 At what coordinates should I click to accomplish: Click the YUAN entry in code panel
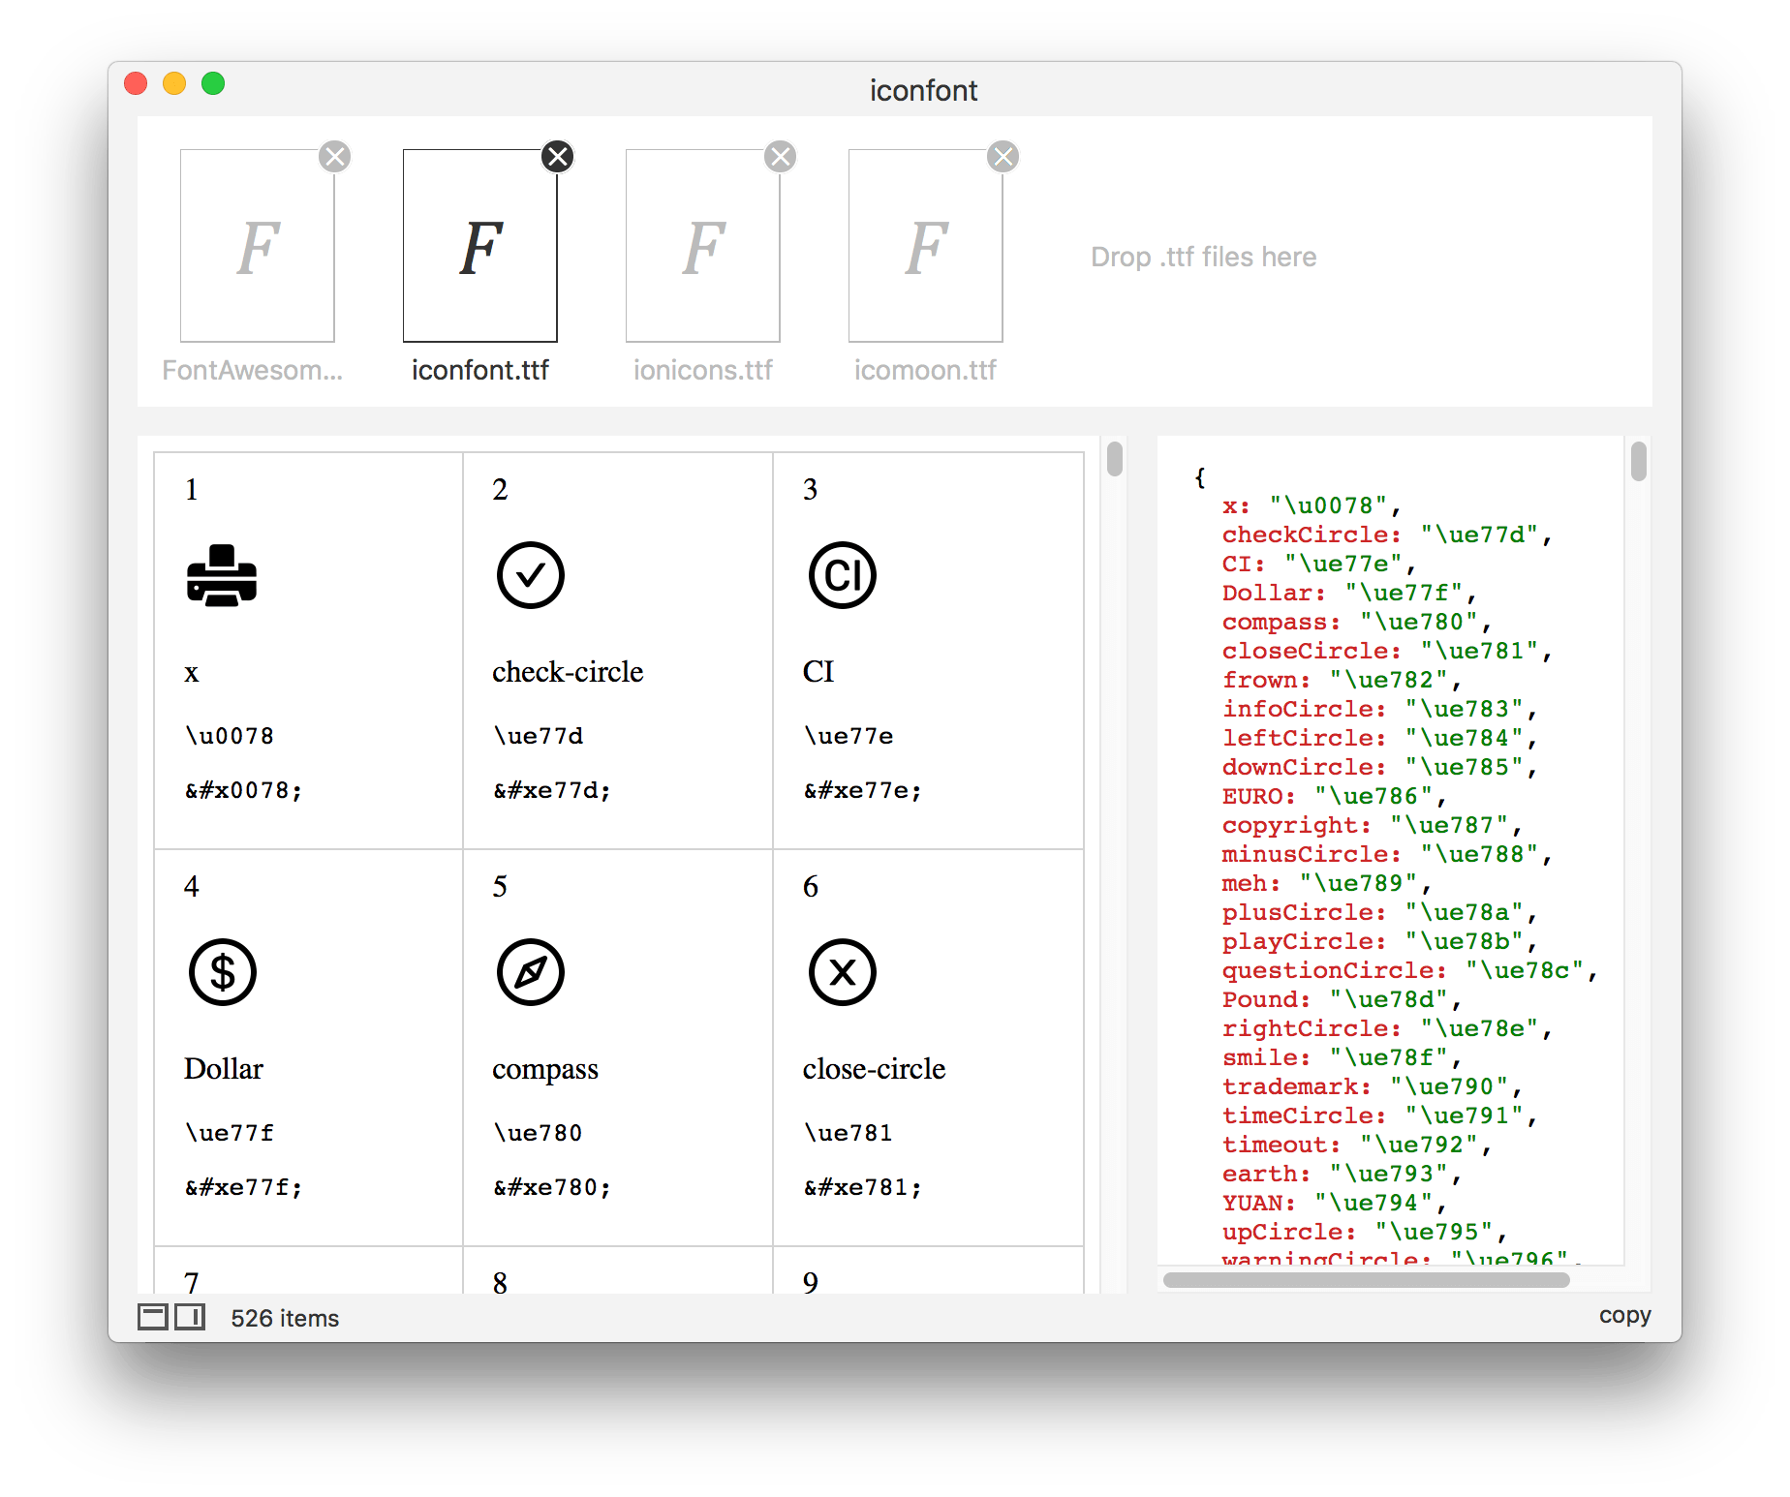(x=1335, y=1203)
